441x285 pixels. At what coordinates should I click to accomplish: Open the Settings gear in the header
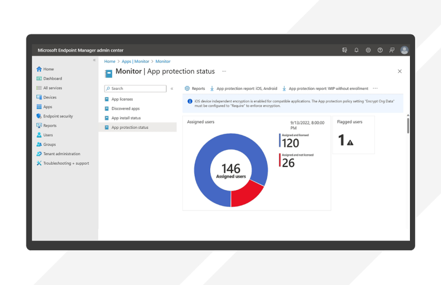[x=368, y=50]
